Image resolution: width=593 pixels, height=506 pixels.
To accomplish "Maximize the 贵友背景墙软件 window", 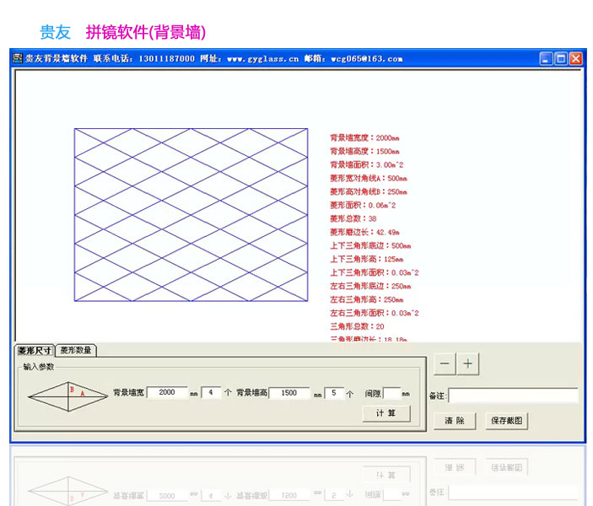I will 561,59.
